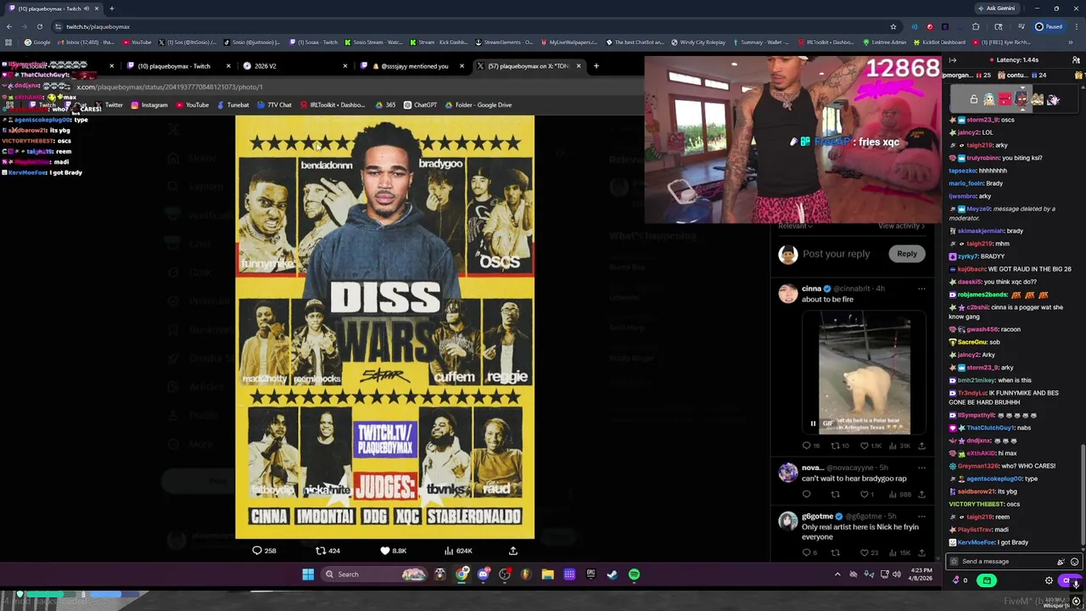Viewport: 1086px width, 611px height.
Task: Open the polar bear GIF thumbnail
Action: 864,373
